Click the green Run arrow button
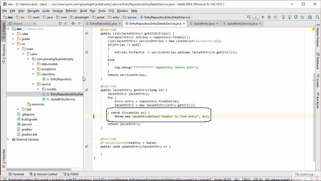 (x=263, y=17)
